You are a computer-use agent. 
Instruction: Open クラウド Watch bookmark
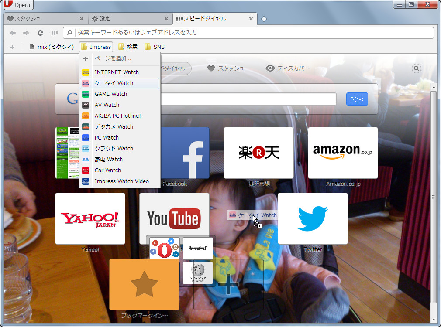(x=120, y=149)
